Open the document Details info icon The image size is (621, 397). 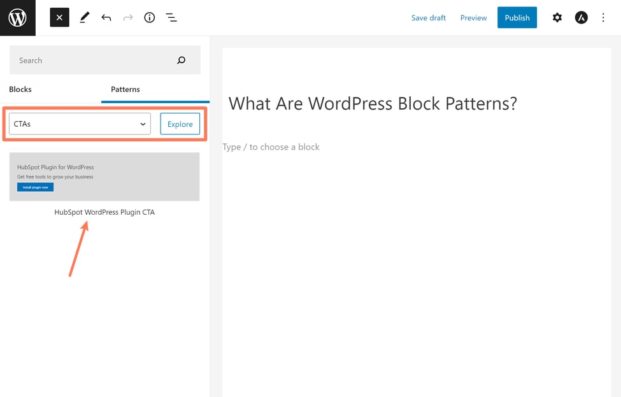[150, 18]
